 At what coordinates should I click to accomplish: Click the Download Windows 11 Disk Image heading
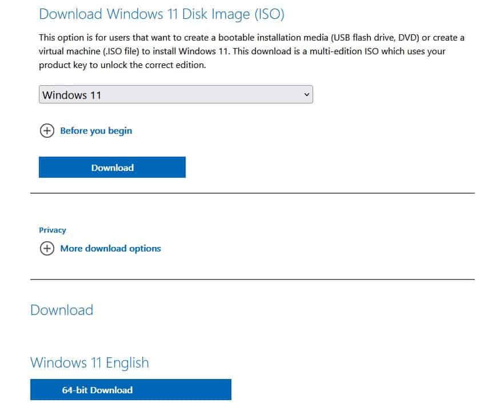click(162, 14)
